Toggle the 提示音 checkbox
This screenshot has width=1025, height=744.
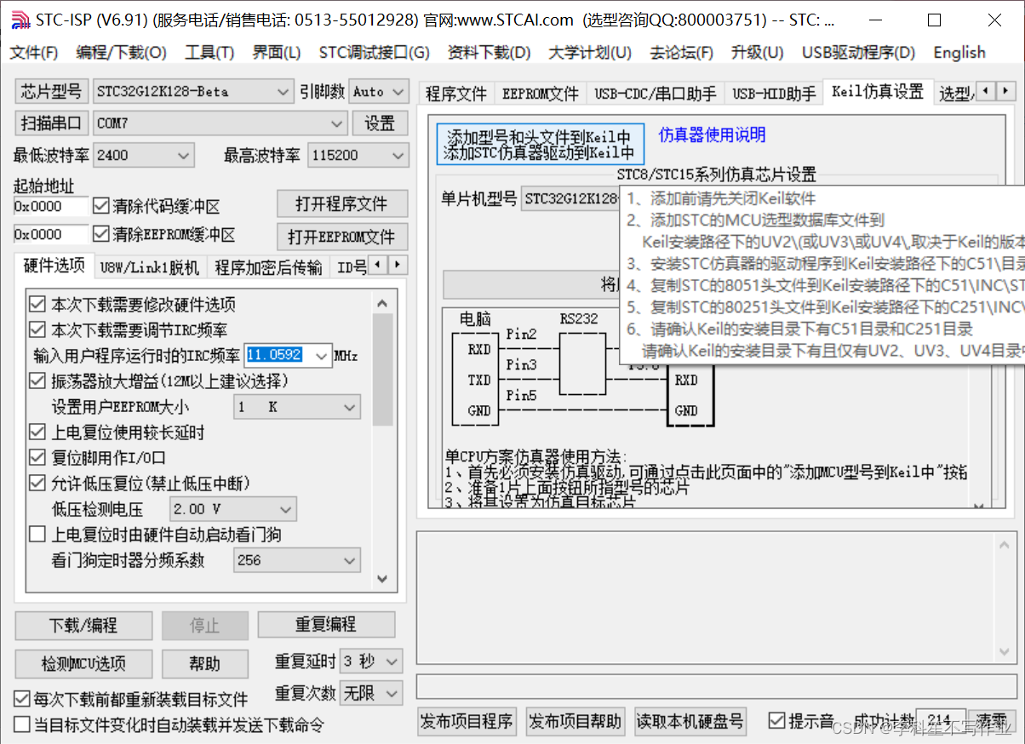[x=778, y=719]
